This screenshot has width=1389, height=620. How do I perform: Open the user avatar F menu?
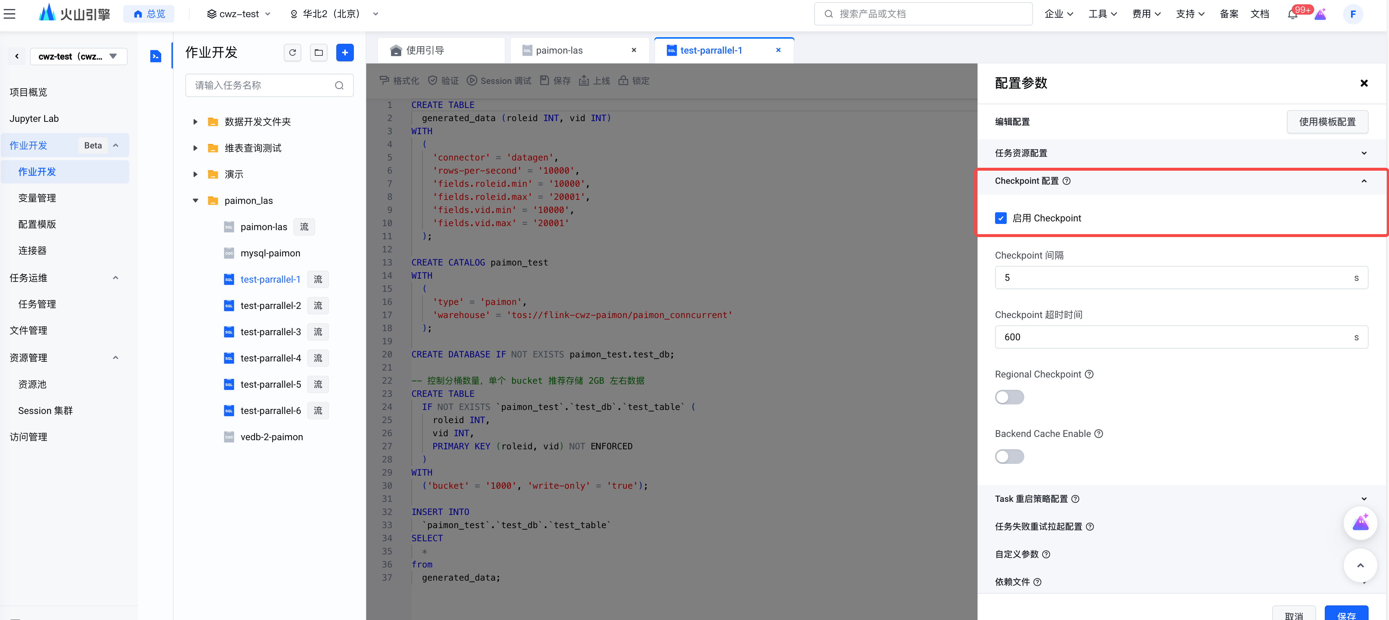(x=1352, y=14)
